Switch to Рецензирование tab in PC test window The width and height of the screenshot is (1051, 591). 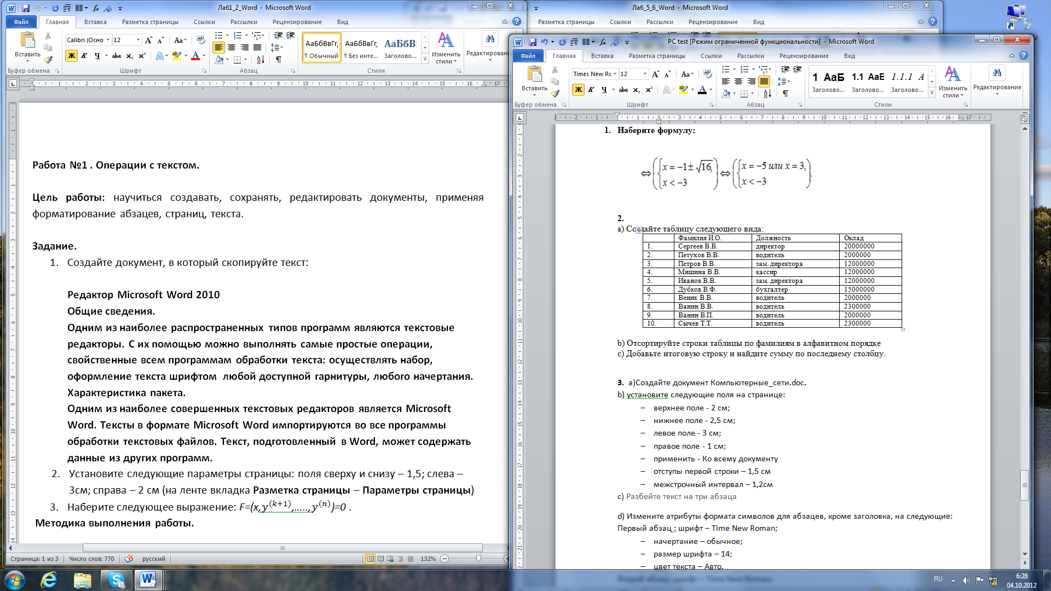[804, 56]
